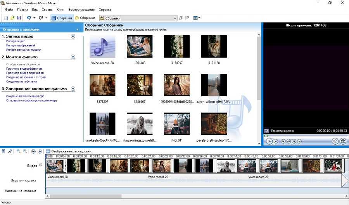Toggle the Операции tasks pane button
Screen dimensions: 349x205
click(62, 18)
